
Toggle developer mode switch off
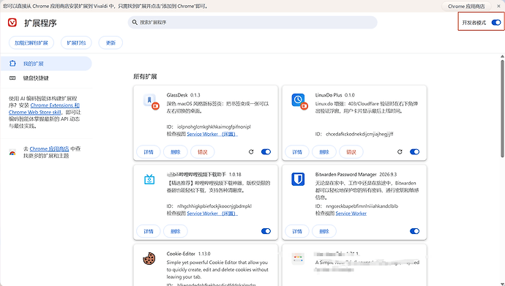(x=496, y=23)
